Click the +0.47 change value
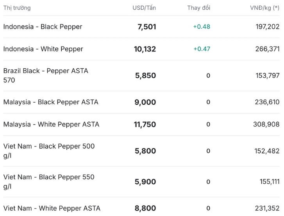The image size is (284, 216). [x=202, y=49]
